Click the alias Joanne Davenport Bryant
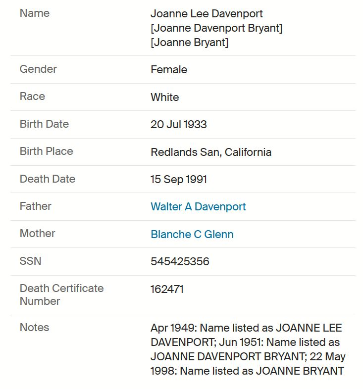363x389 pixels. pyautogui.click(x=216, y=28)
